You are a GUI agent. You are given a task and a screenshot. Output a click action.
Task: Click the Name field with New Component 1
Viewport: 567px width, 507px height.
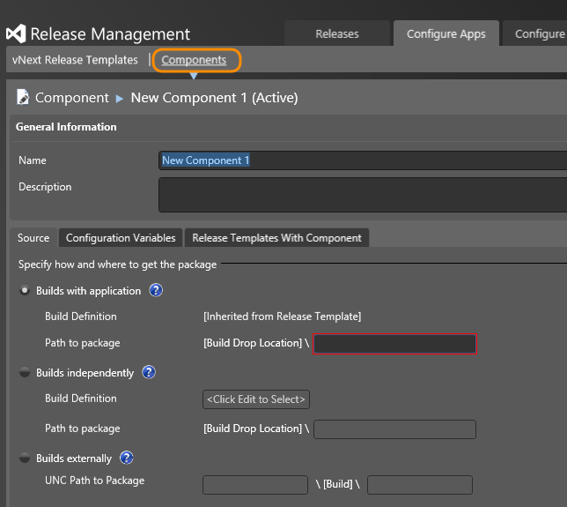point(363,160)
